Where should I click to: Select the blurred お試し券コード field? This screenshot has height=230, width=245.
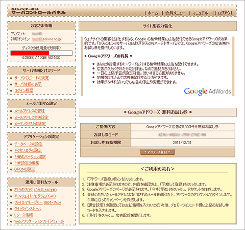(x=182, y=135)
